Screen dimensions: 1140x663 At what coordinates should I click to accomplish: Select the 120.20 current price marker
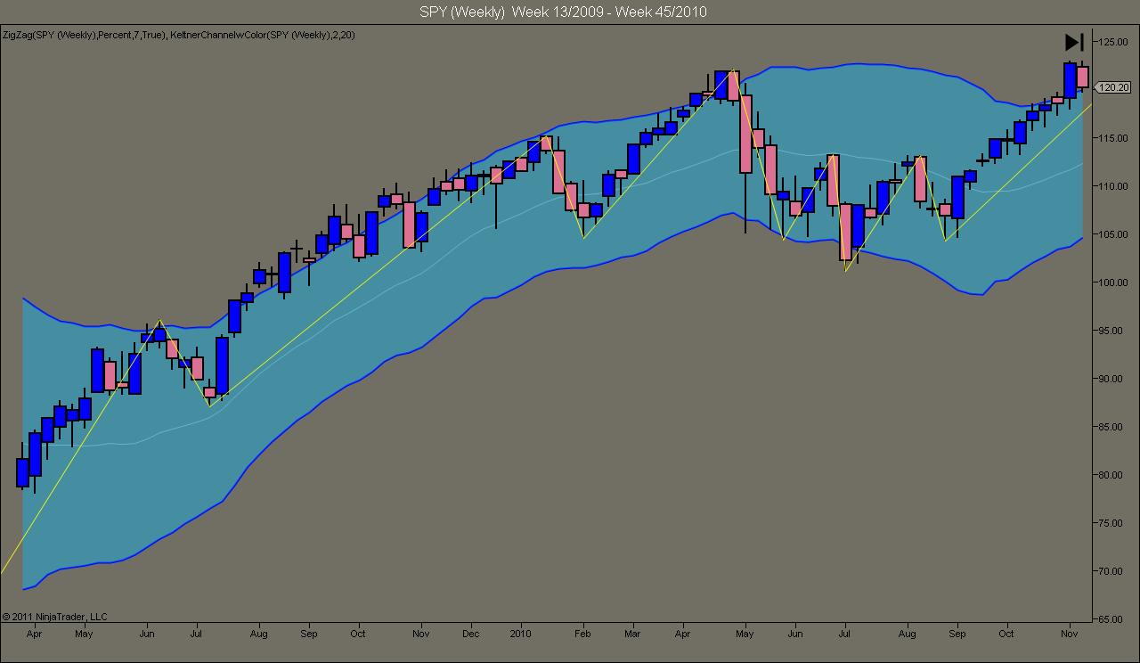[1113, 87]
